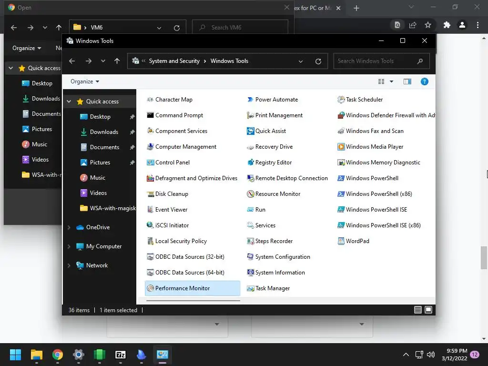This screenshot has width=488, height=366.
Task: Select Steps Recorder
Action: [x=270, y=241]
